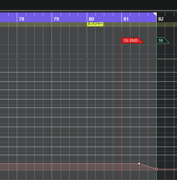Click bar 82 in the ruler
177x180 pixels.
tap(161, 19)
